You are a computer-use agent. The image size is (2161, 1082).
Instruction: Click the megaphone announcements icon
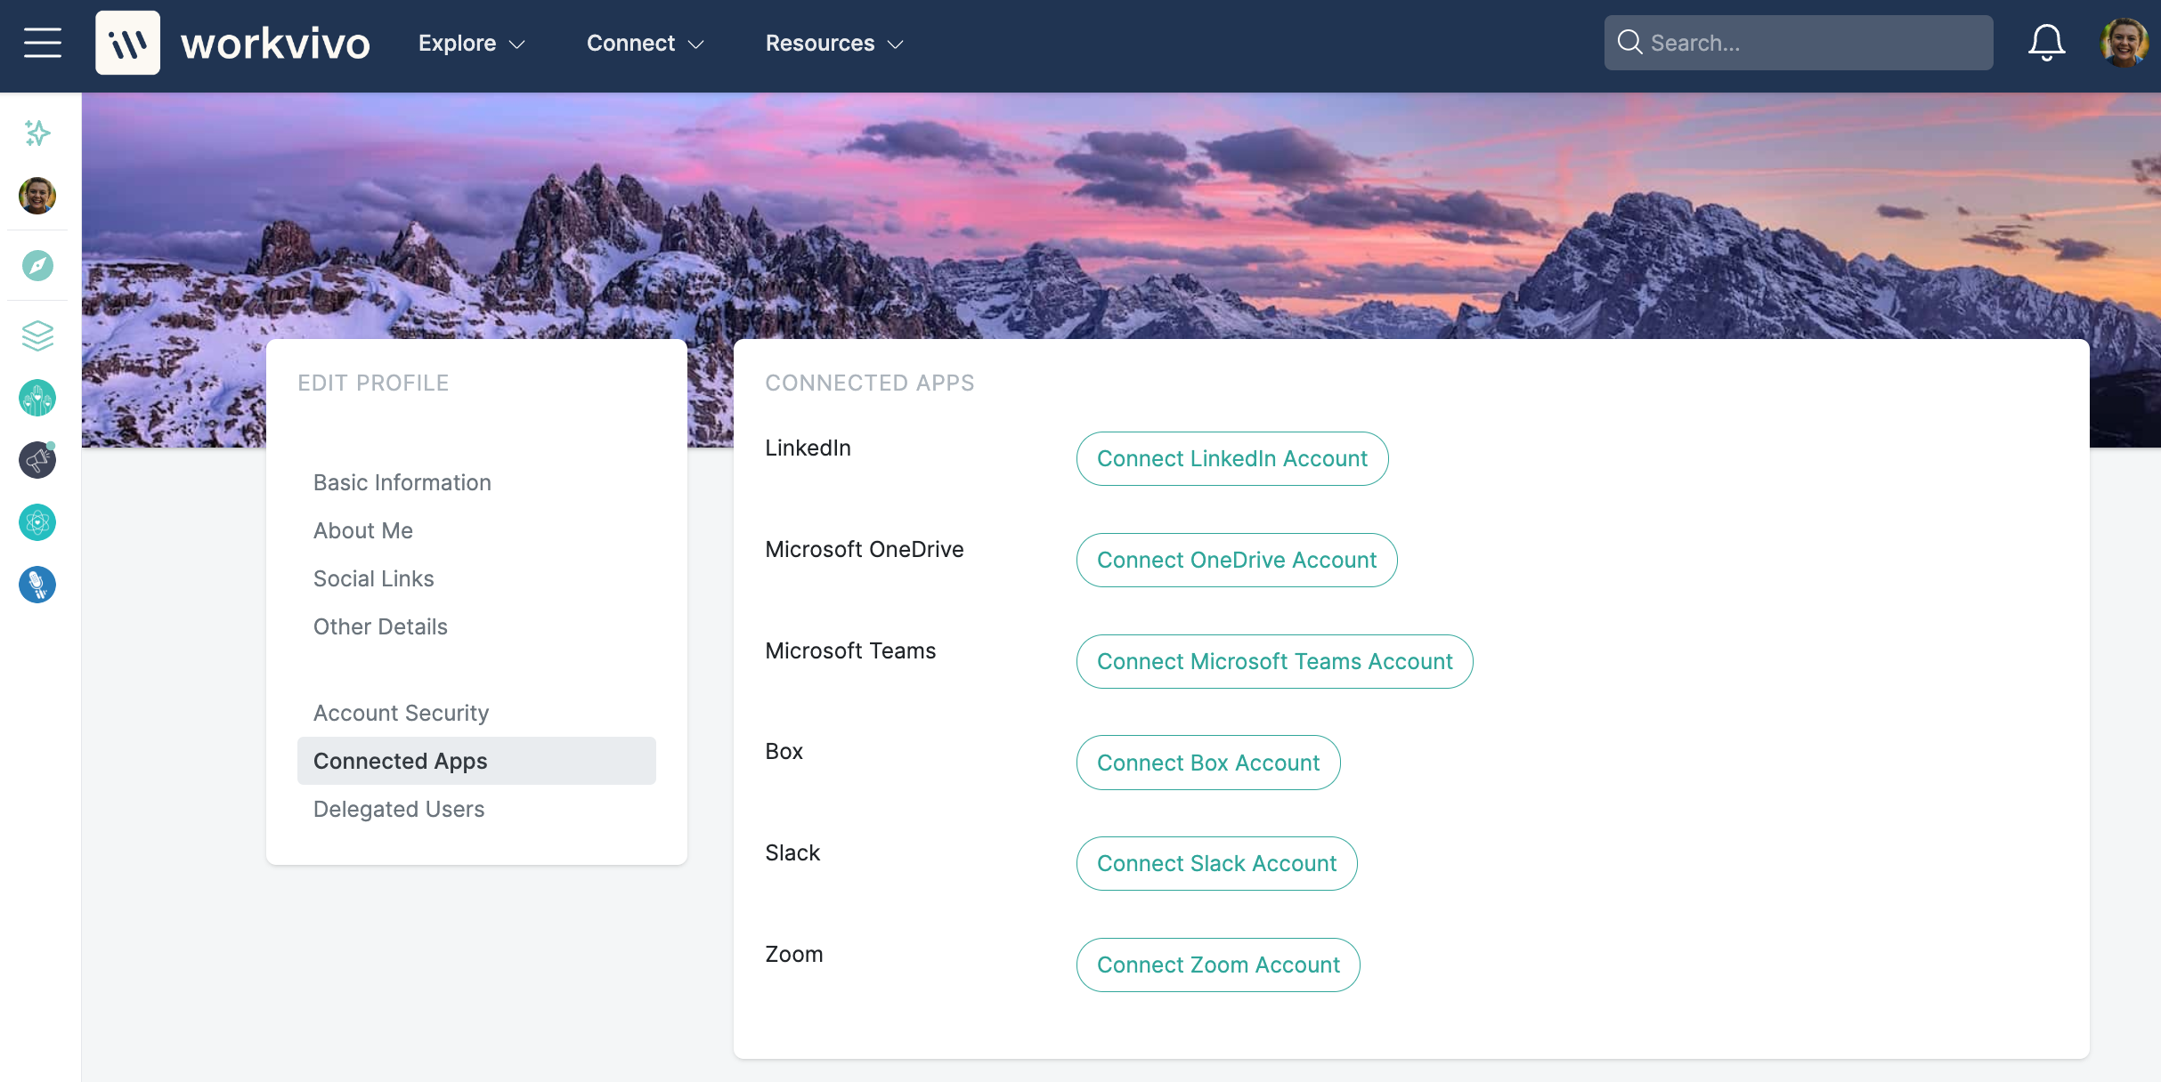(x=37, y=460)
